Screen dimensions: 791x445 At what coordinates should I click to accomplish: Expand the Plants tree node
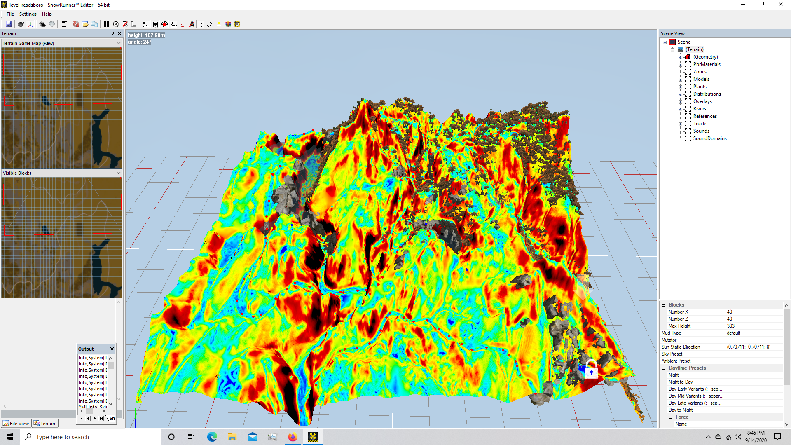pos(680,87)
